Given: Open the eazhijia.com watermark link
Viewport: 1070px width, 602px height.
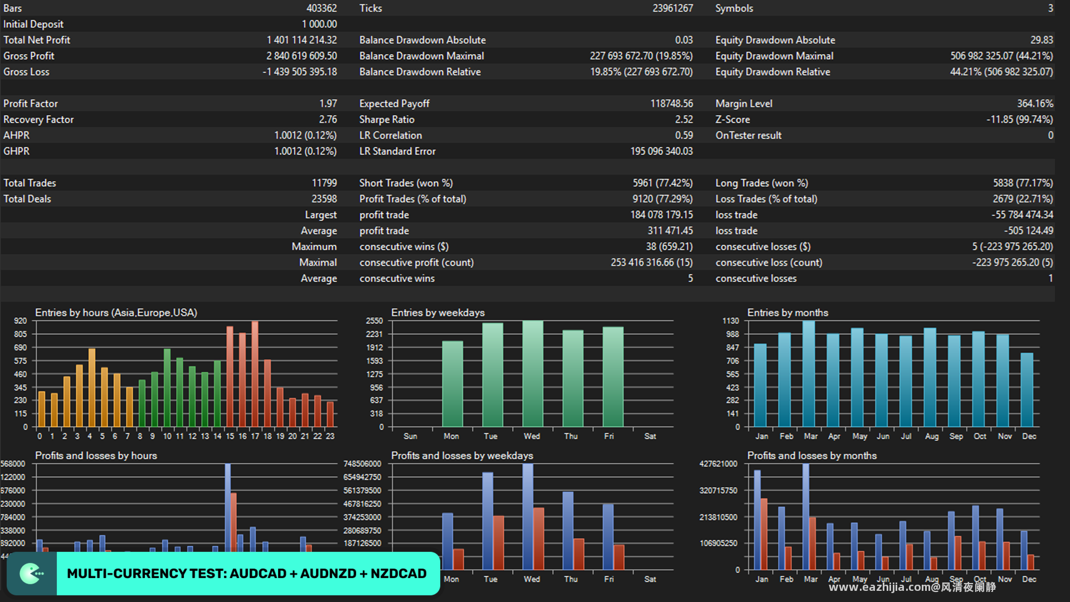Looking at the screenshot, I should click(912, 587).
